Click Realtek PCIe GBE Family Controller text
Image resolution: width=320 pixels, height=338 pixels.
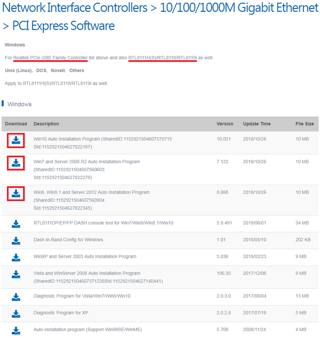[x=50, y=58]
